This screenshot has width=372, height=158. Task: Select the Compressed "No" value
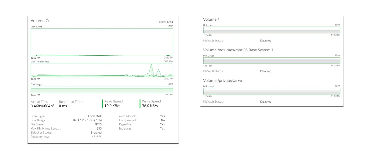coord(163,120)
